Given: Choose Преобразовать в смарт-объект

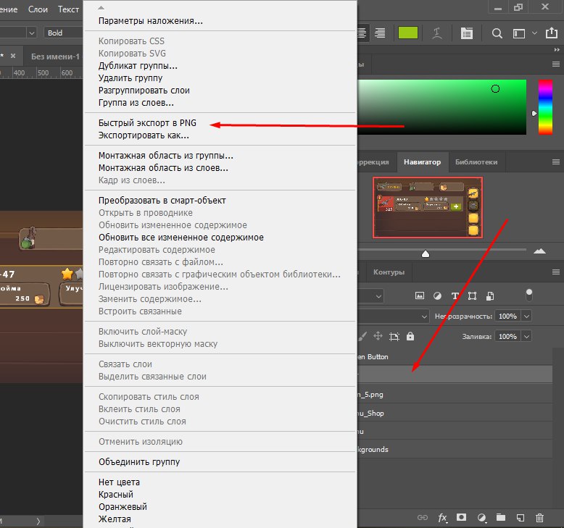Looking at the screenshot, I should click(162, 201).
